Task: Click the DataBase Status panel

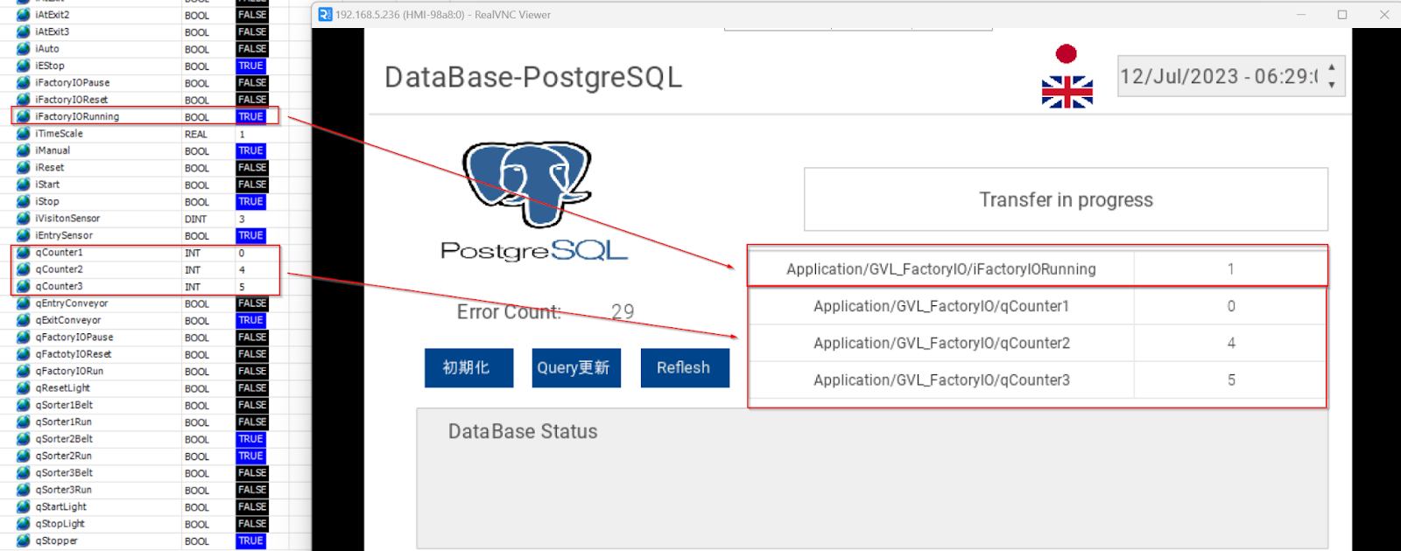Action: pos(872,478)
